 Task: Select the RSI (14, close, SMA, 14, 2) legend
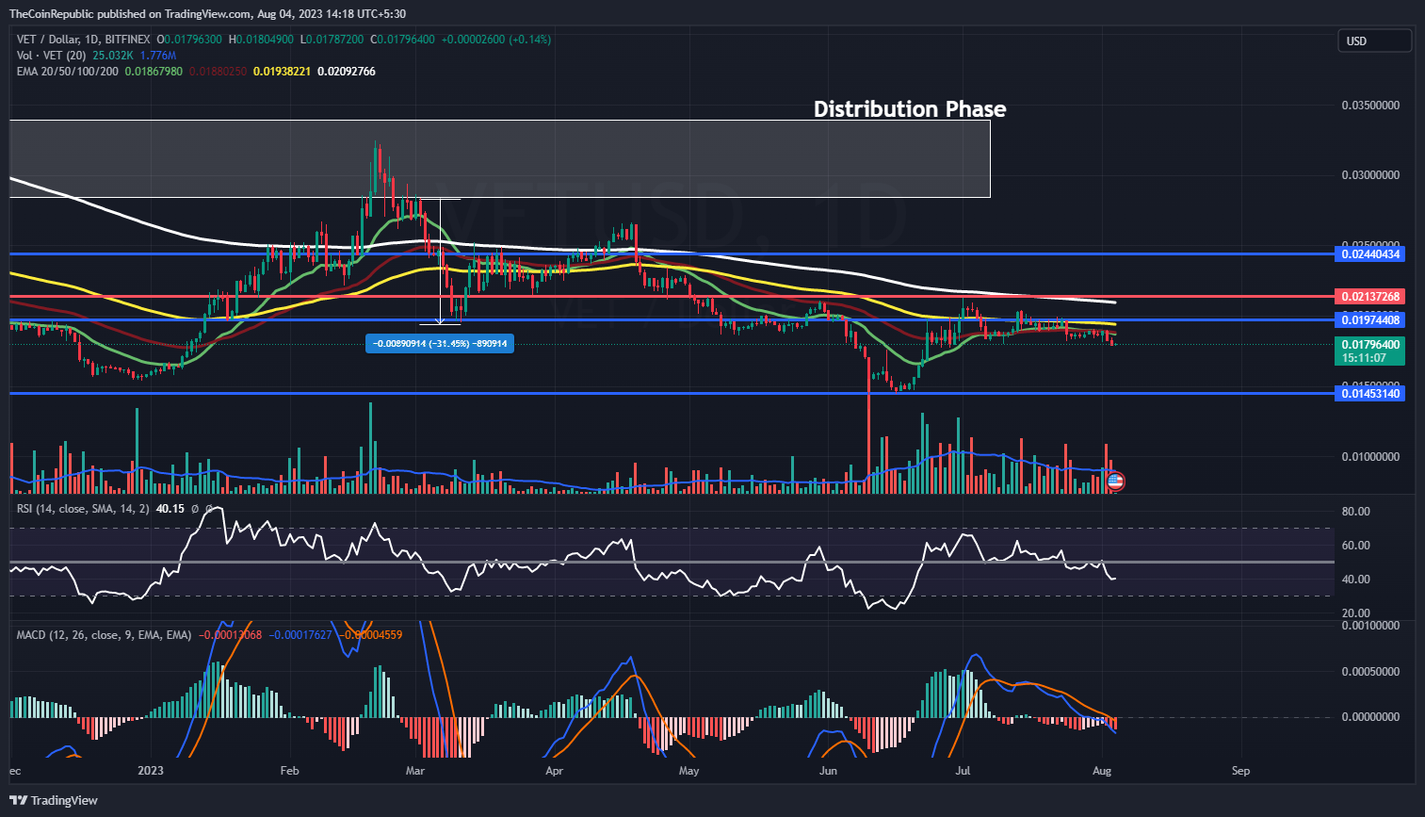pos(83,509)
